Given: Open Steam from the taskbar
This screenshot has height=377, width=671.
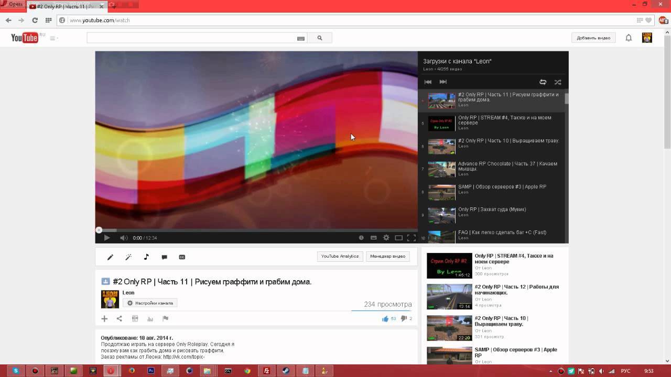Looking at the screenshot, I should coord(286,371).
